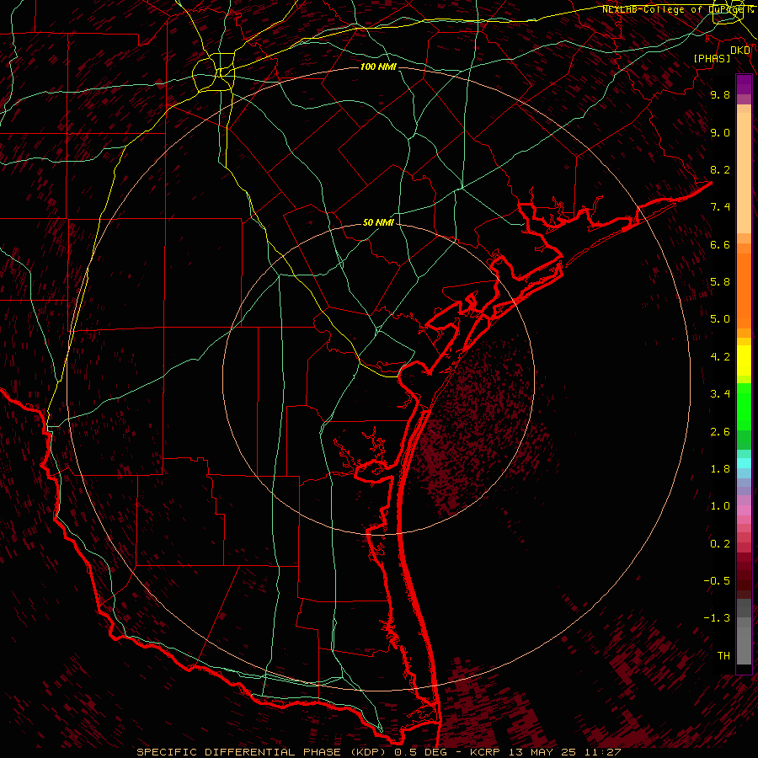
Task: Click the 100 NMI range ring label
Action: click(x=378, y=67)
